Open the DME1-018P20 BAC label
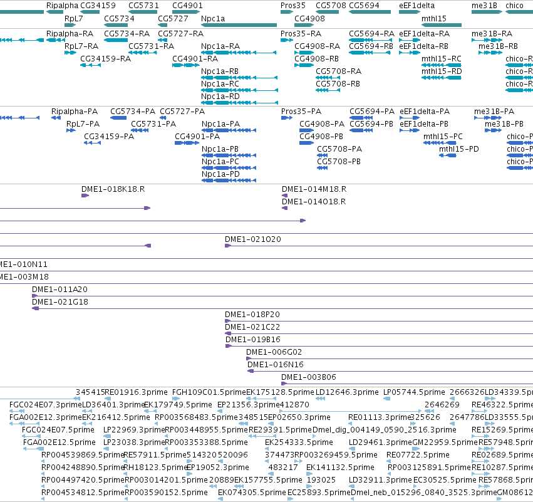 (x=252, y=315)
